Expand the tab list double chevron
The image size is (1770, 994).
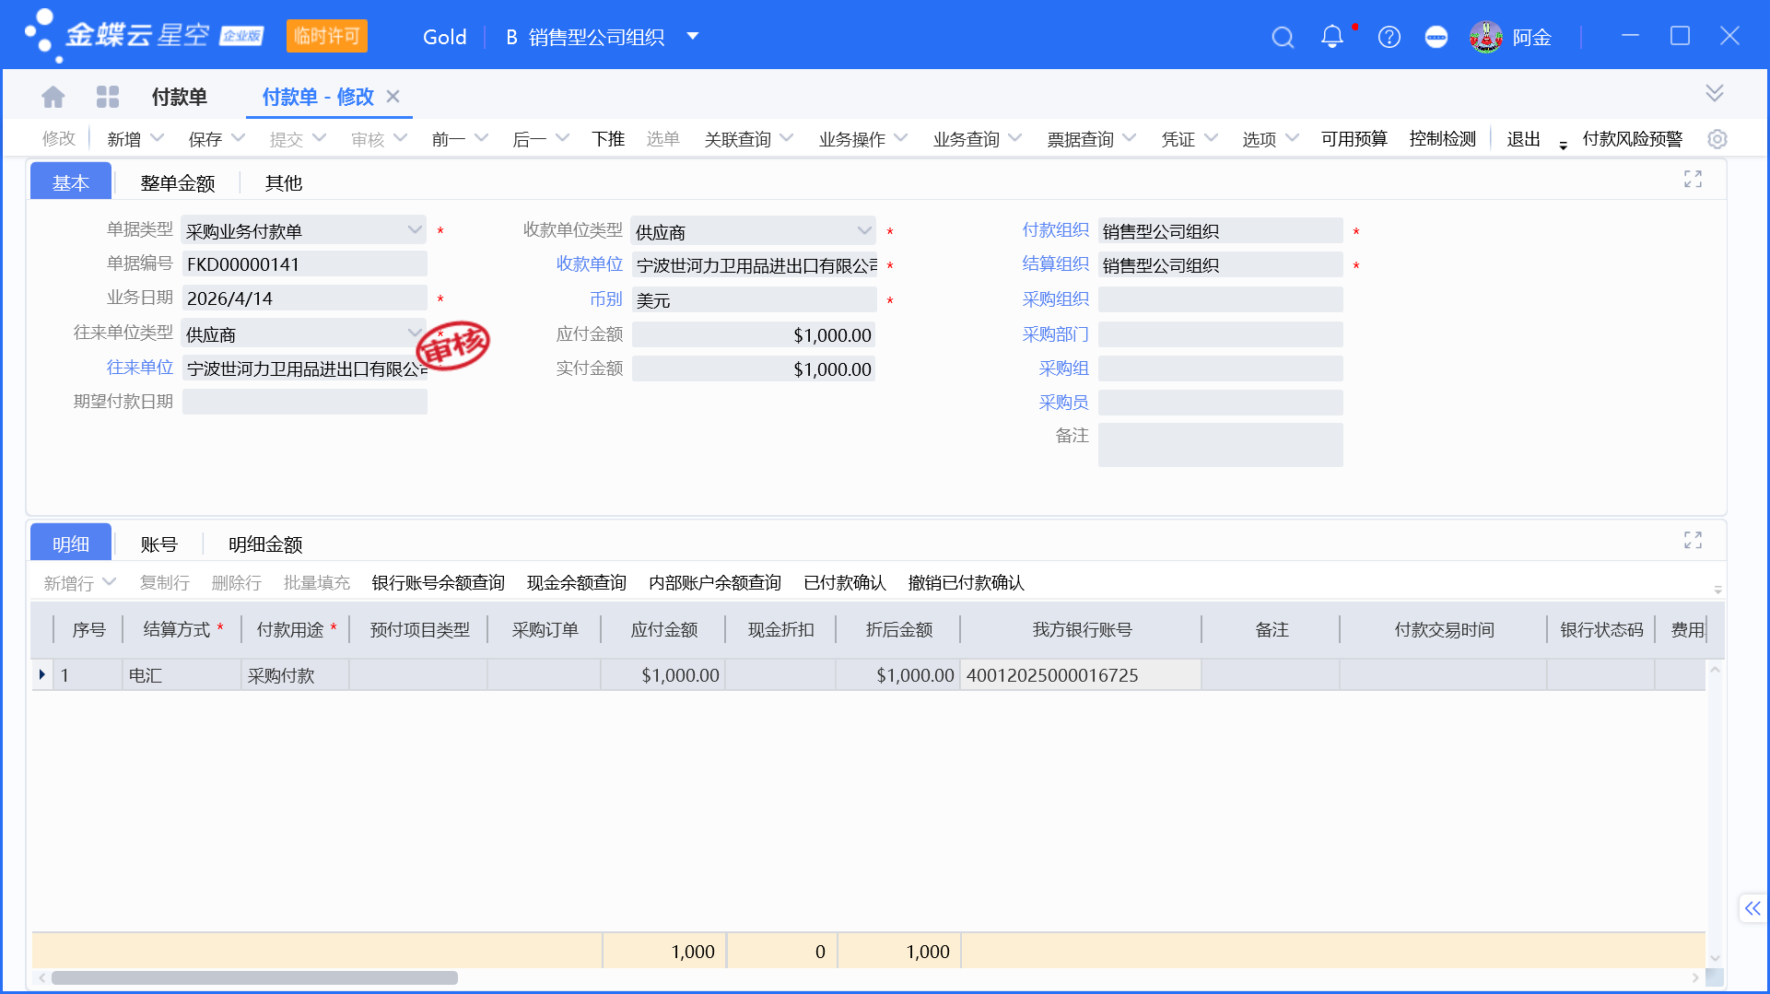point(1714,93)
